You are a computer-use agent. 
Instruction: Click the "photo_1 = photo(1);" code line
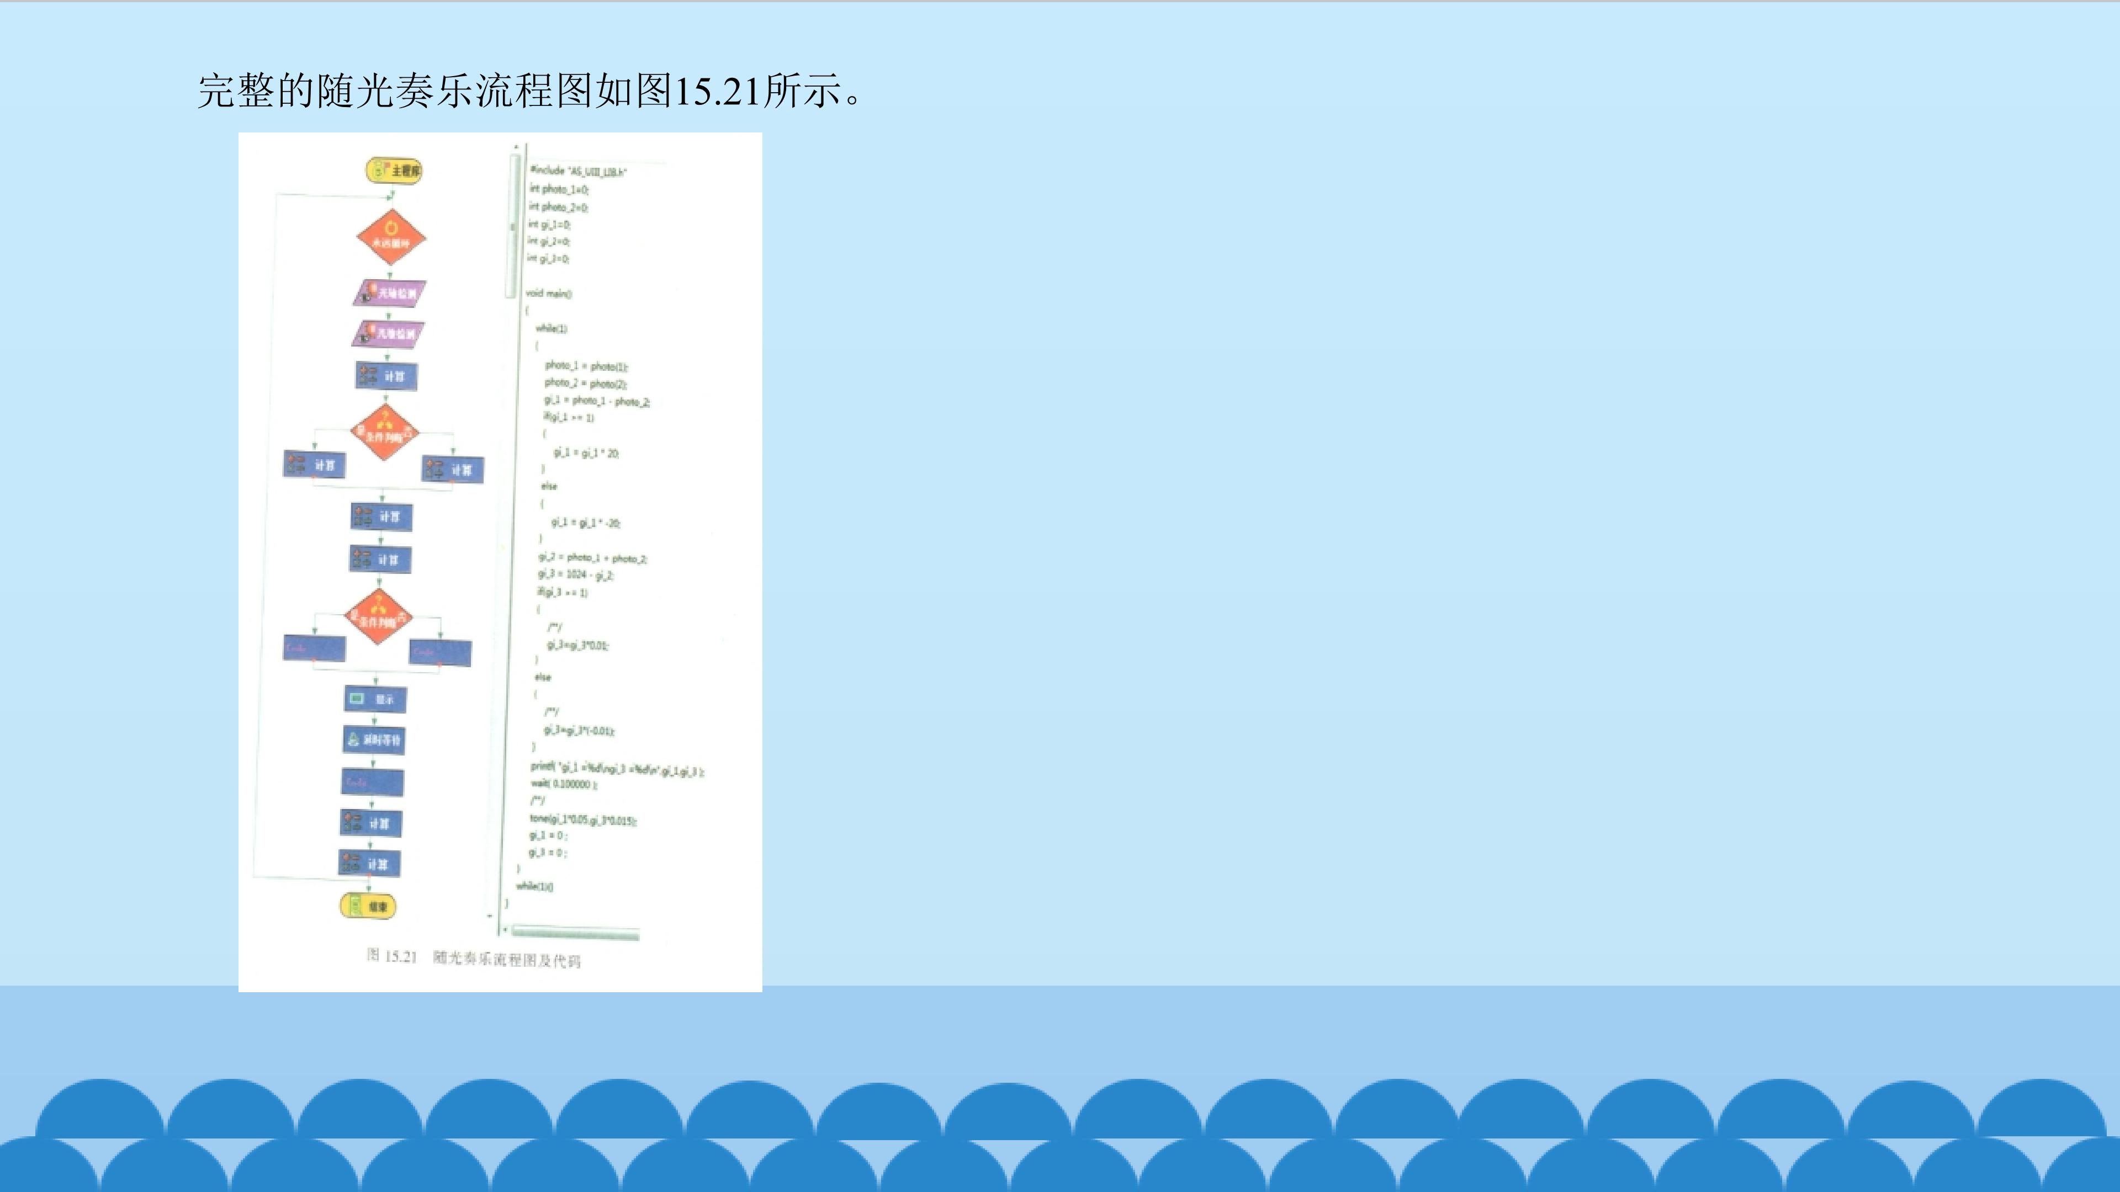point(586,366)
